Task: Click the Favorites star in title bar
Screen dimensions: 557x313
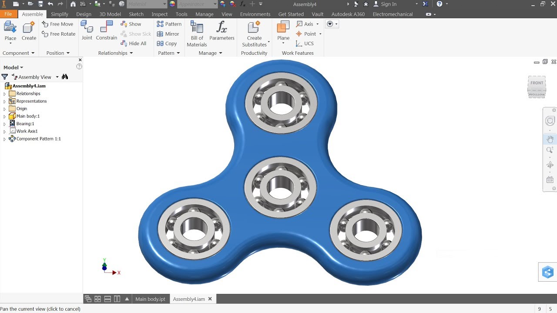Action: pyautogui.click(x=366, y=4)
